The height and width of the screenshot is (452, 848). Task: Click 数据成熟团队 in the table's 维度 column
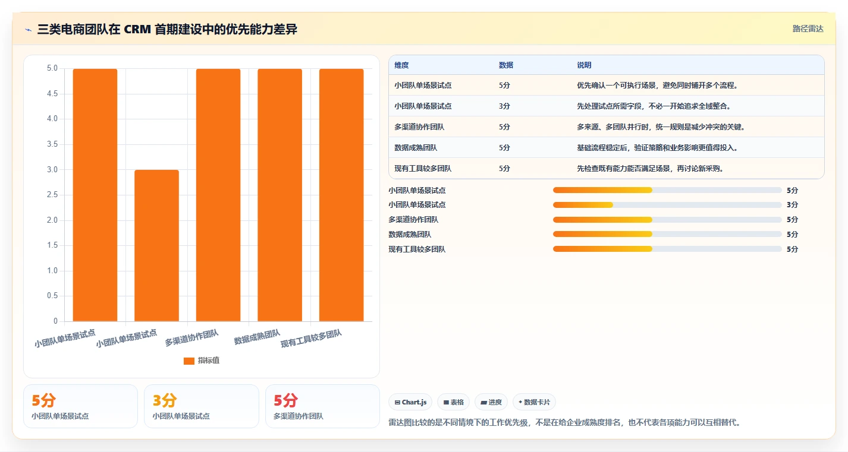coord(416,148)
